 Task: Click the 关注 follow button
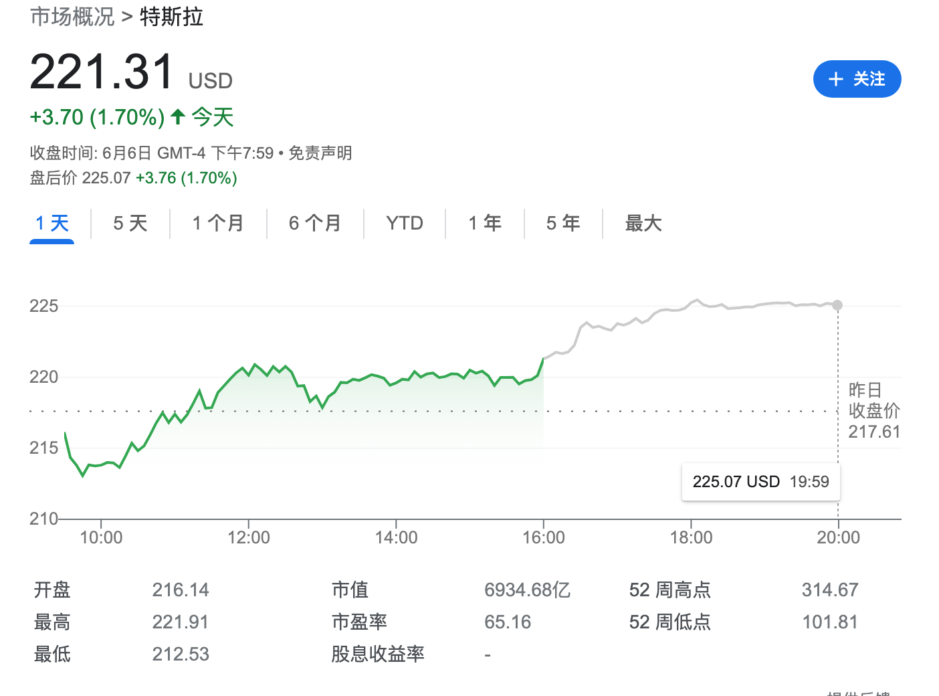click(x=857, y=79)
